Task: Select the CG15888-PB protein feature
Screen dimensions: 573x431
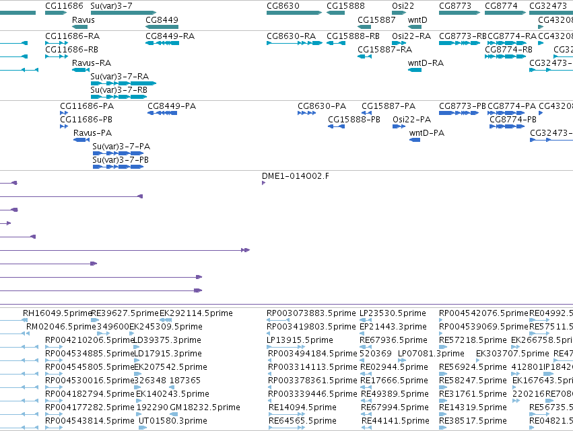Action: 336,126
